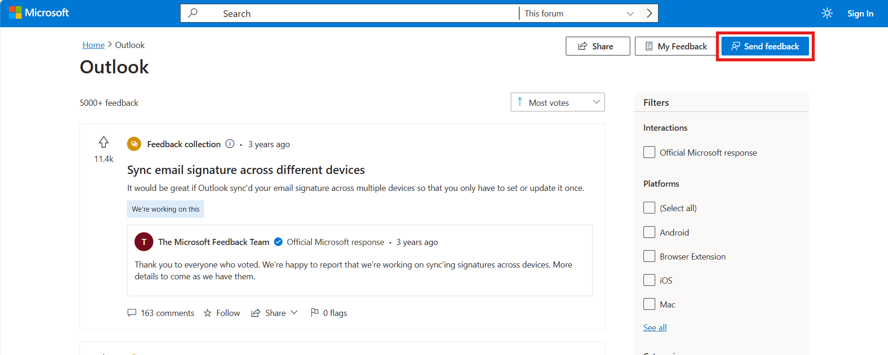Click Sign In
This screenshot has width=888, height=355.
click(x=860, y=14)
